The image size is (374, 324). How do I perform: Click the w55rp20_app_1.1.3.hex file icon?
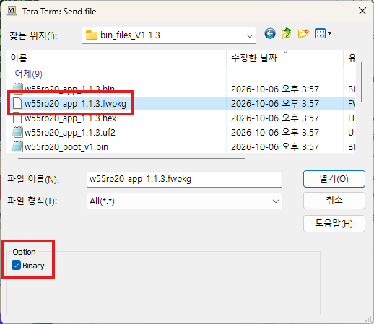(17, 118)
